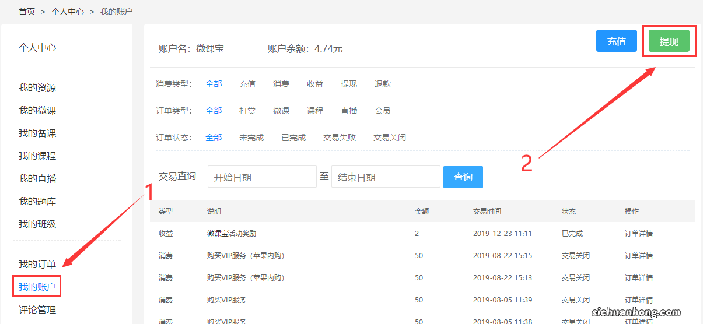Image resolution: width=703 pixels, height=324 pixels.
Task: Go to 我的资源 in the sidebar
Action: tap(37, 88)
